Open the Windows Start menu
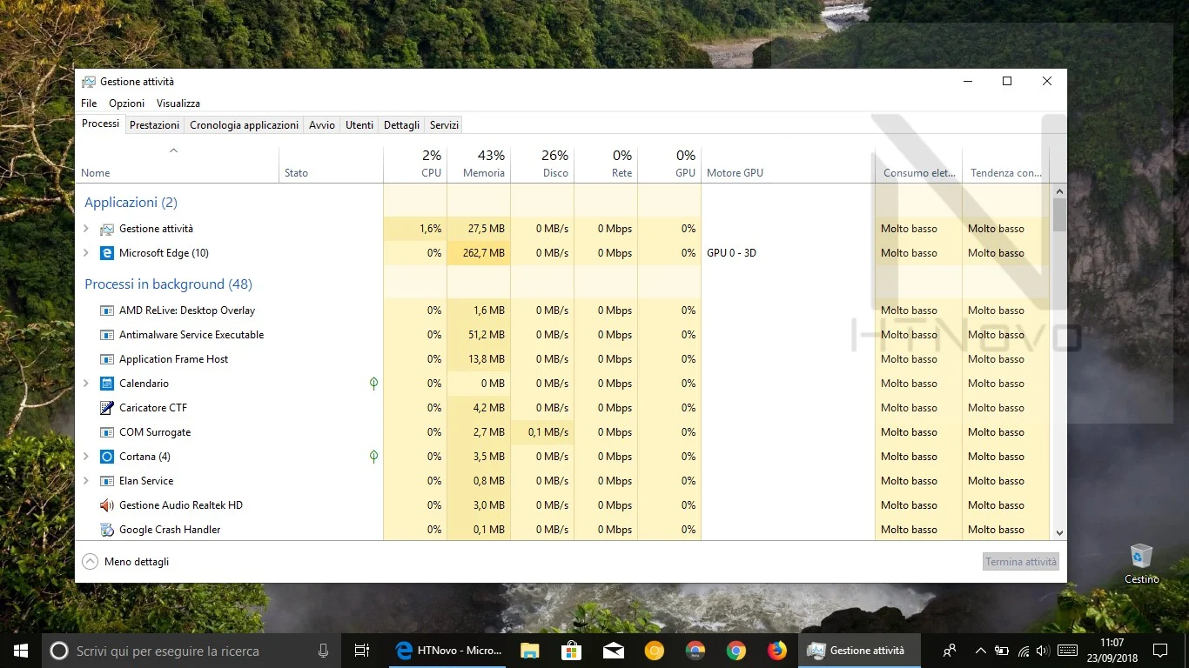1189x668 pixels. [21, 651]
